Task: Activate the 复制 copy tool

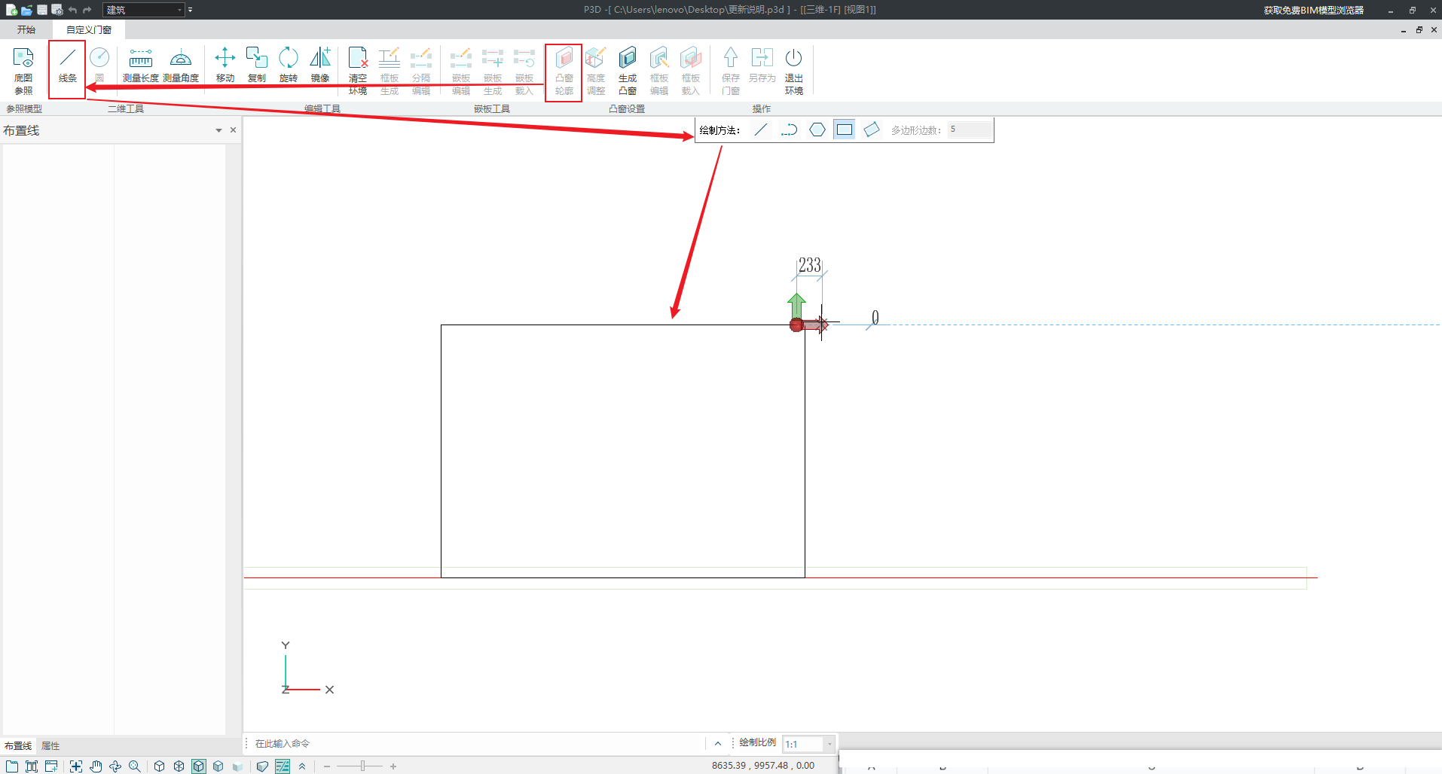Action: 257,66
